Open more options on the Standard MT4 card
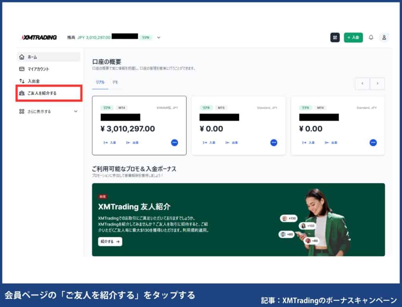 373,143
